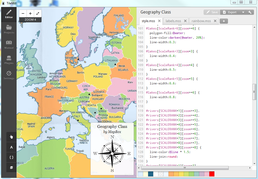Open the Fonts panel
258x179 pixels.
11,147
